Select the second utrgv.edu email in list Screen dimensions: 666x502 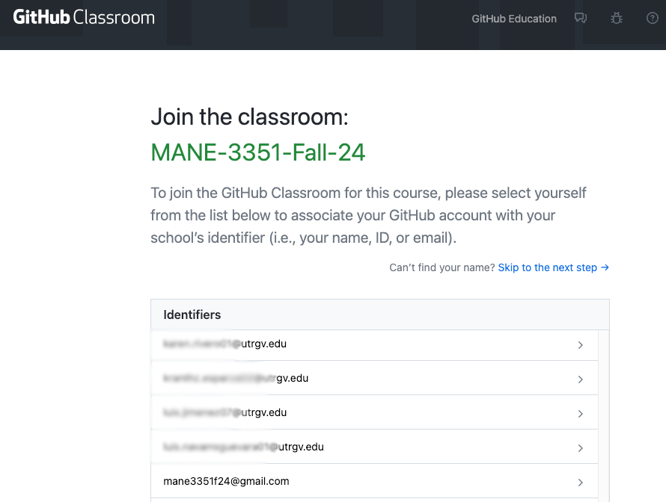[x=236, y=378]
